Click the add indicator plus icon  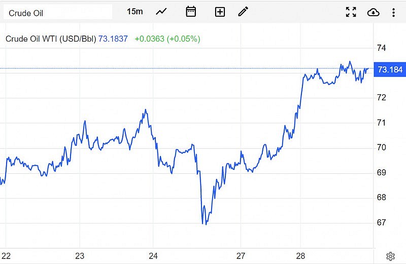(x=220, y=12)
